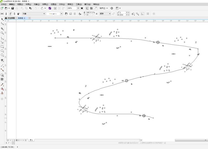
Task: Open the 帮助(H) menu
Action: [96, 4]
